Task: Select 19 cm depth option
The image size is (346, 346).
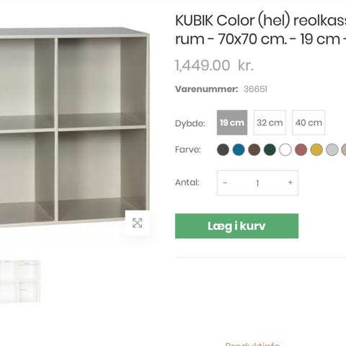Action: click(232, 123)
